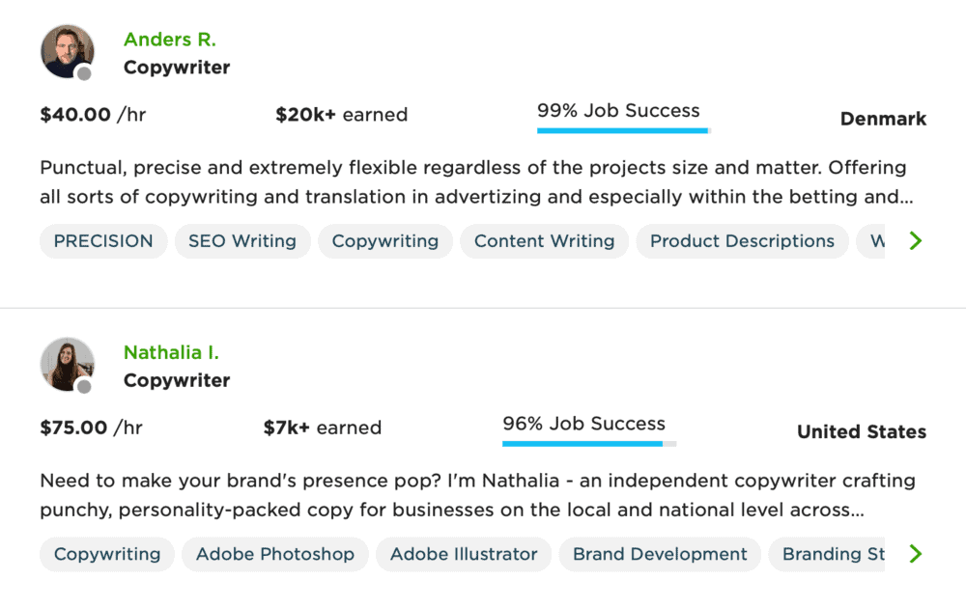Click Nathalia I.'s profile photo
Viewport: 966px width, 608px height.
(x=68, y=364)
